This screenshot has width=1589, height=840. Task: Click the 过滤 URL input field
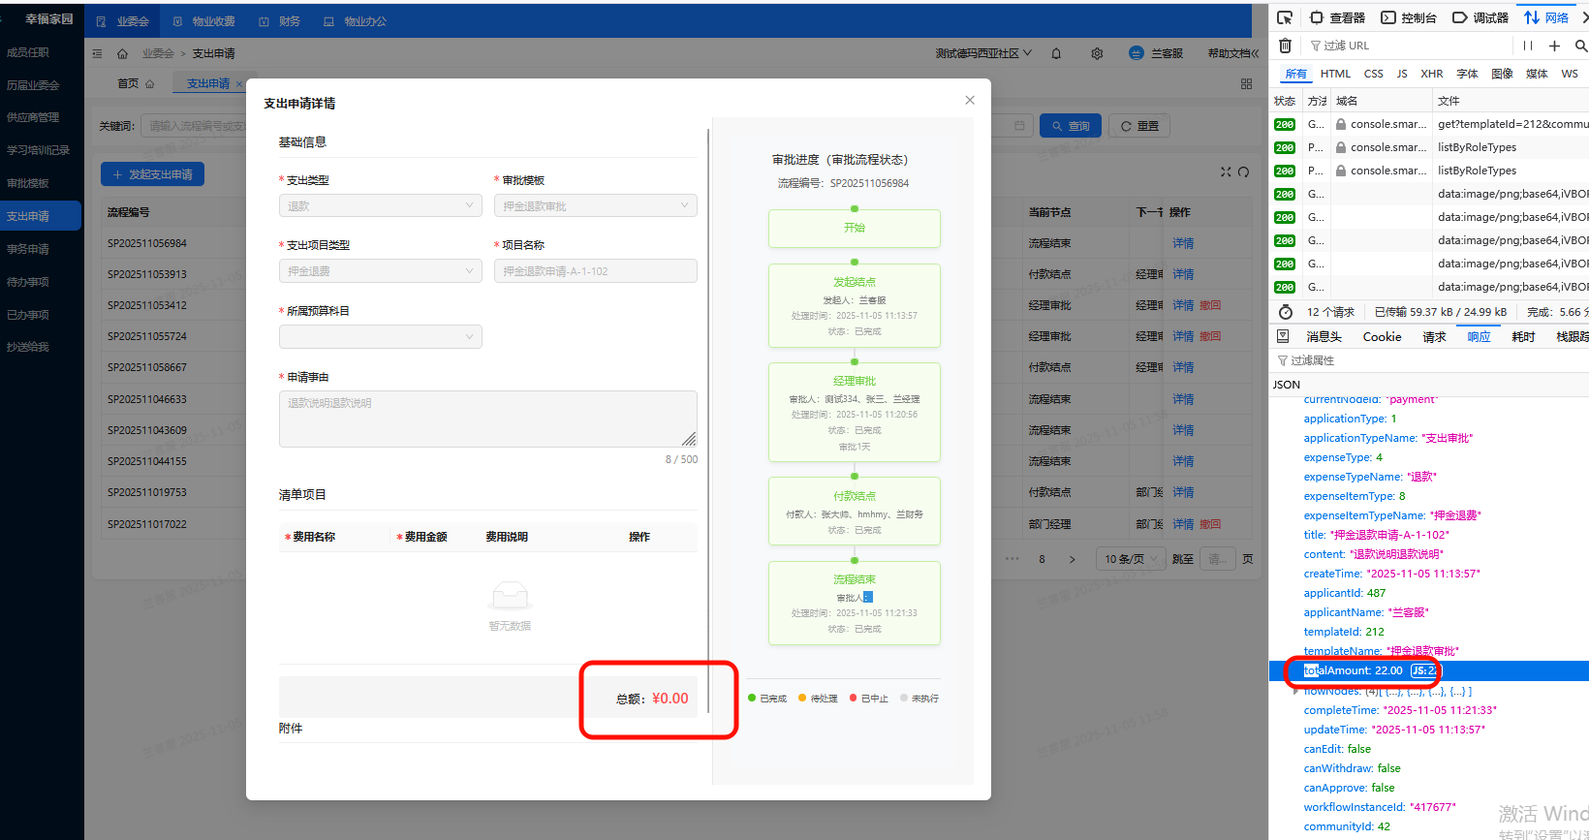point(1410,46)
